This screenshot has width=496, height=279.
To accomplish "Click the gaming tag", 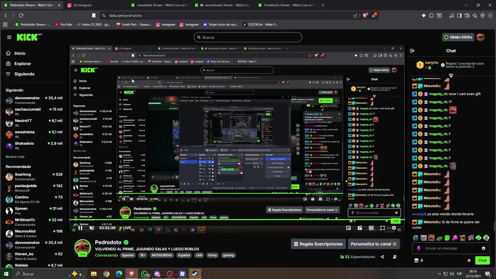I will coord(228,255).
